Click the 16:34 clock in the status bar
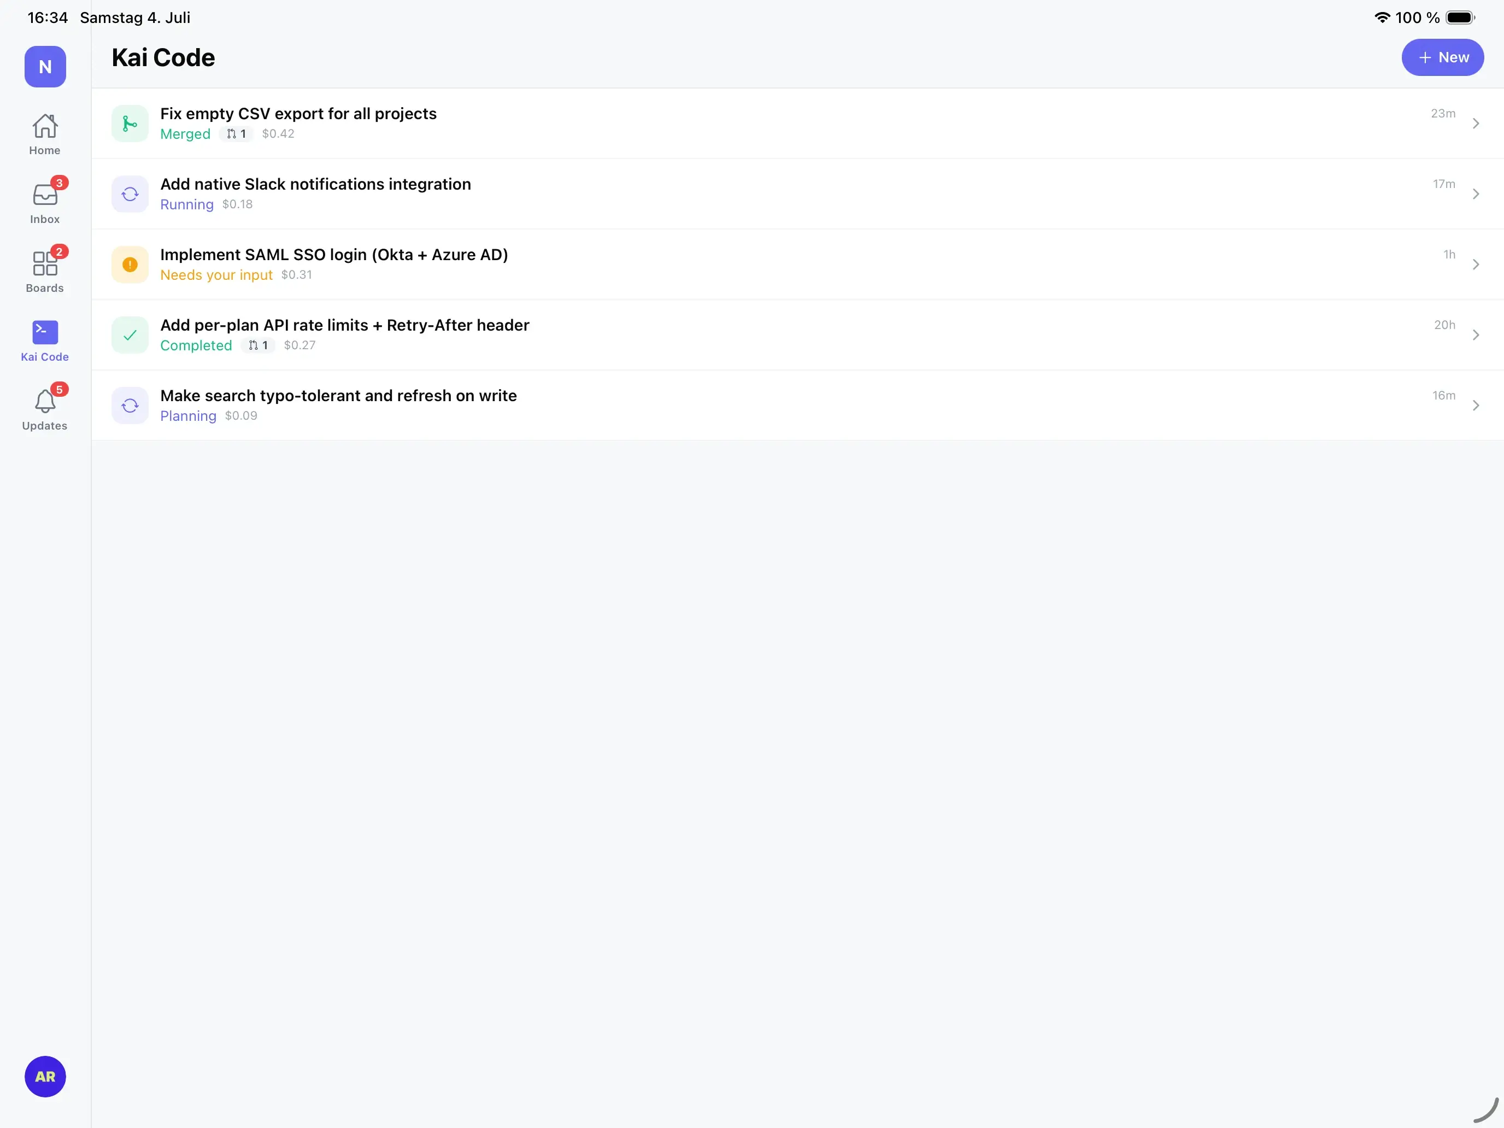Image resolution: width=1504 pixels, height=1128 pixels. pos(48,17)
